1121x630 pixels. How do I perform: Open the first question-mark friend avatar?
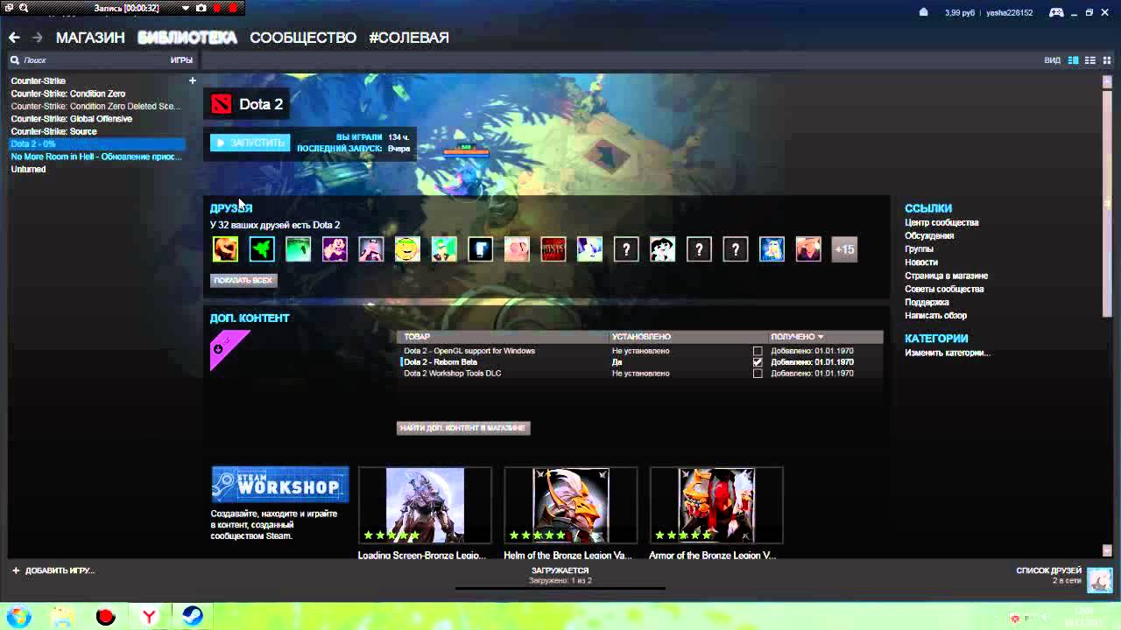pyautogui.click(x=626, y=249)
